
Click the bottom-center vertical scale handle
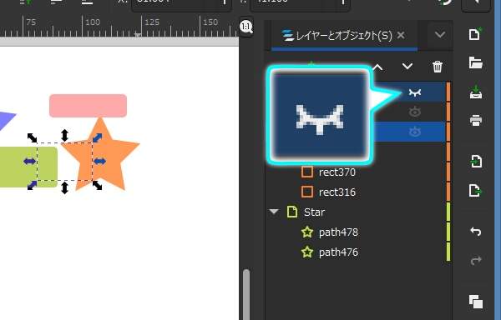pyautogui.click(x=64, y=187)
